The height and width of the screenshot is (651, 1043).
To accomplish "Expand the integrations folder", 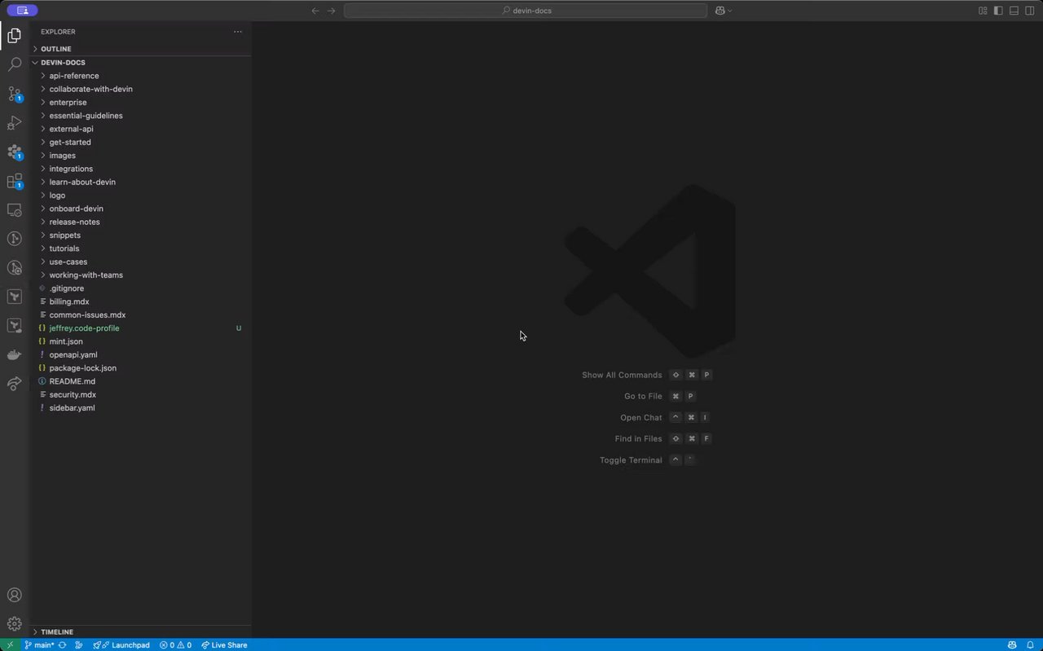I will click(141, 169).
